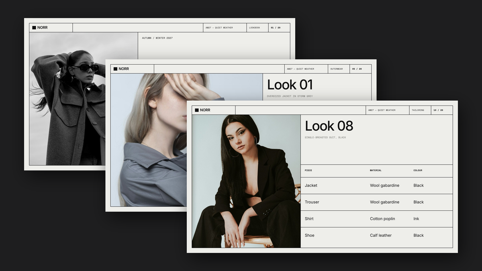Click 'AW27 — QUIET WEATHER' on the Lookbook slide

[219, 28]
